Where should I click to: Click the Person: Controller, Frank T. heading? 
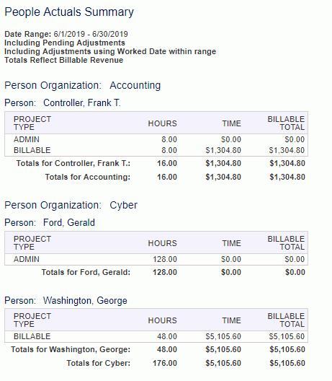coord(63,103)
